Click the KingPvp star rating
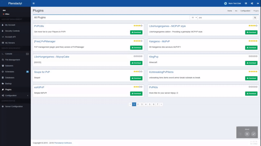261x146 pixels. pyautogui.click(x=253, y=56)
